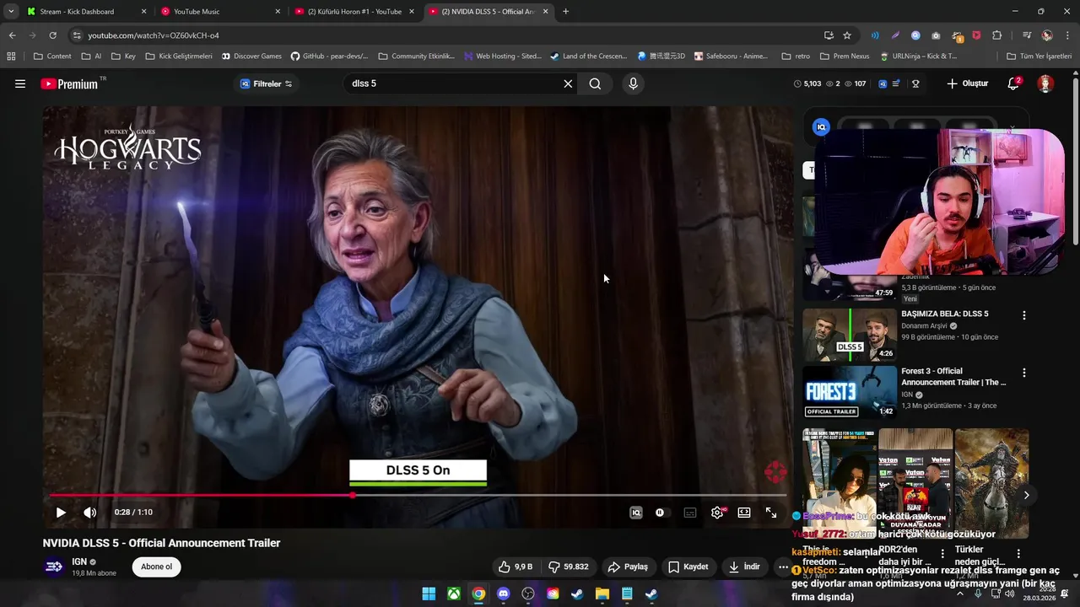Go back in browser
1080x607 pixels.
point(12,35)
